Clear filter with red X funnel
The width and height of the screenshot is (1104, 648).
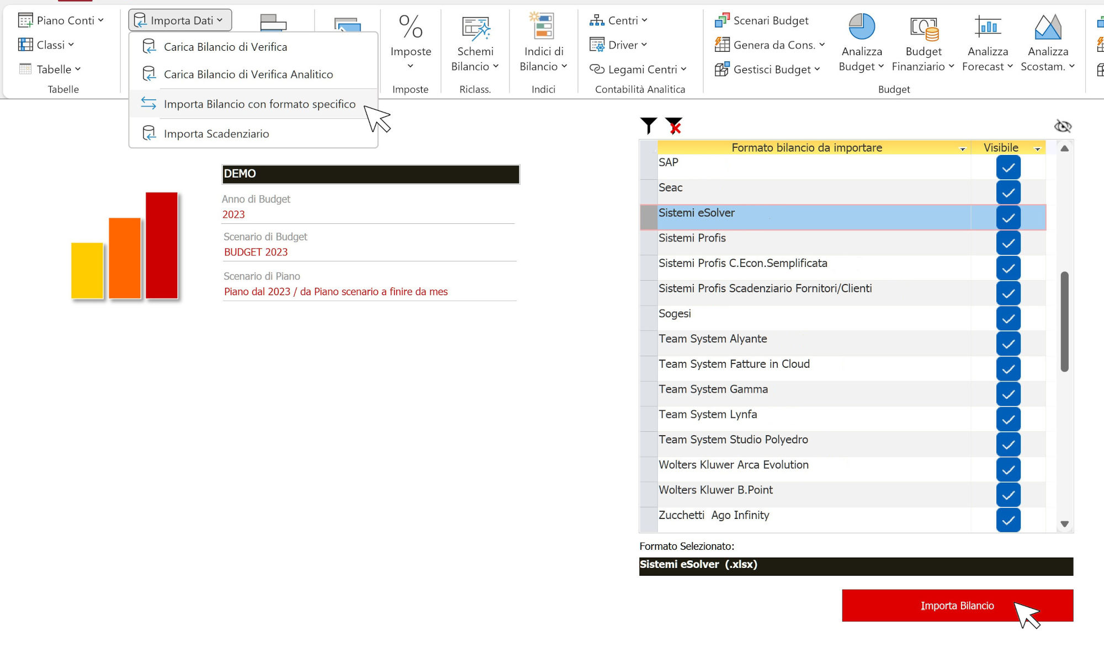coord(674,126)
